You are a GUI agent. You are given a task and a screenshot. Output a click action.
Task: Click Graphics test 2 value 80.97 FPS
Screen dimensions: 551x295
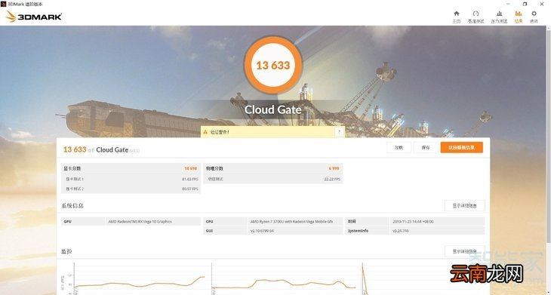(189, 189)
